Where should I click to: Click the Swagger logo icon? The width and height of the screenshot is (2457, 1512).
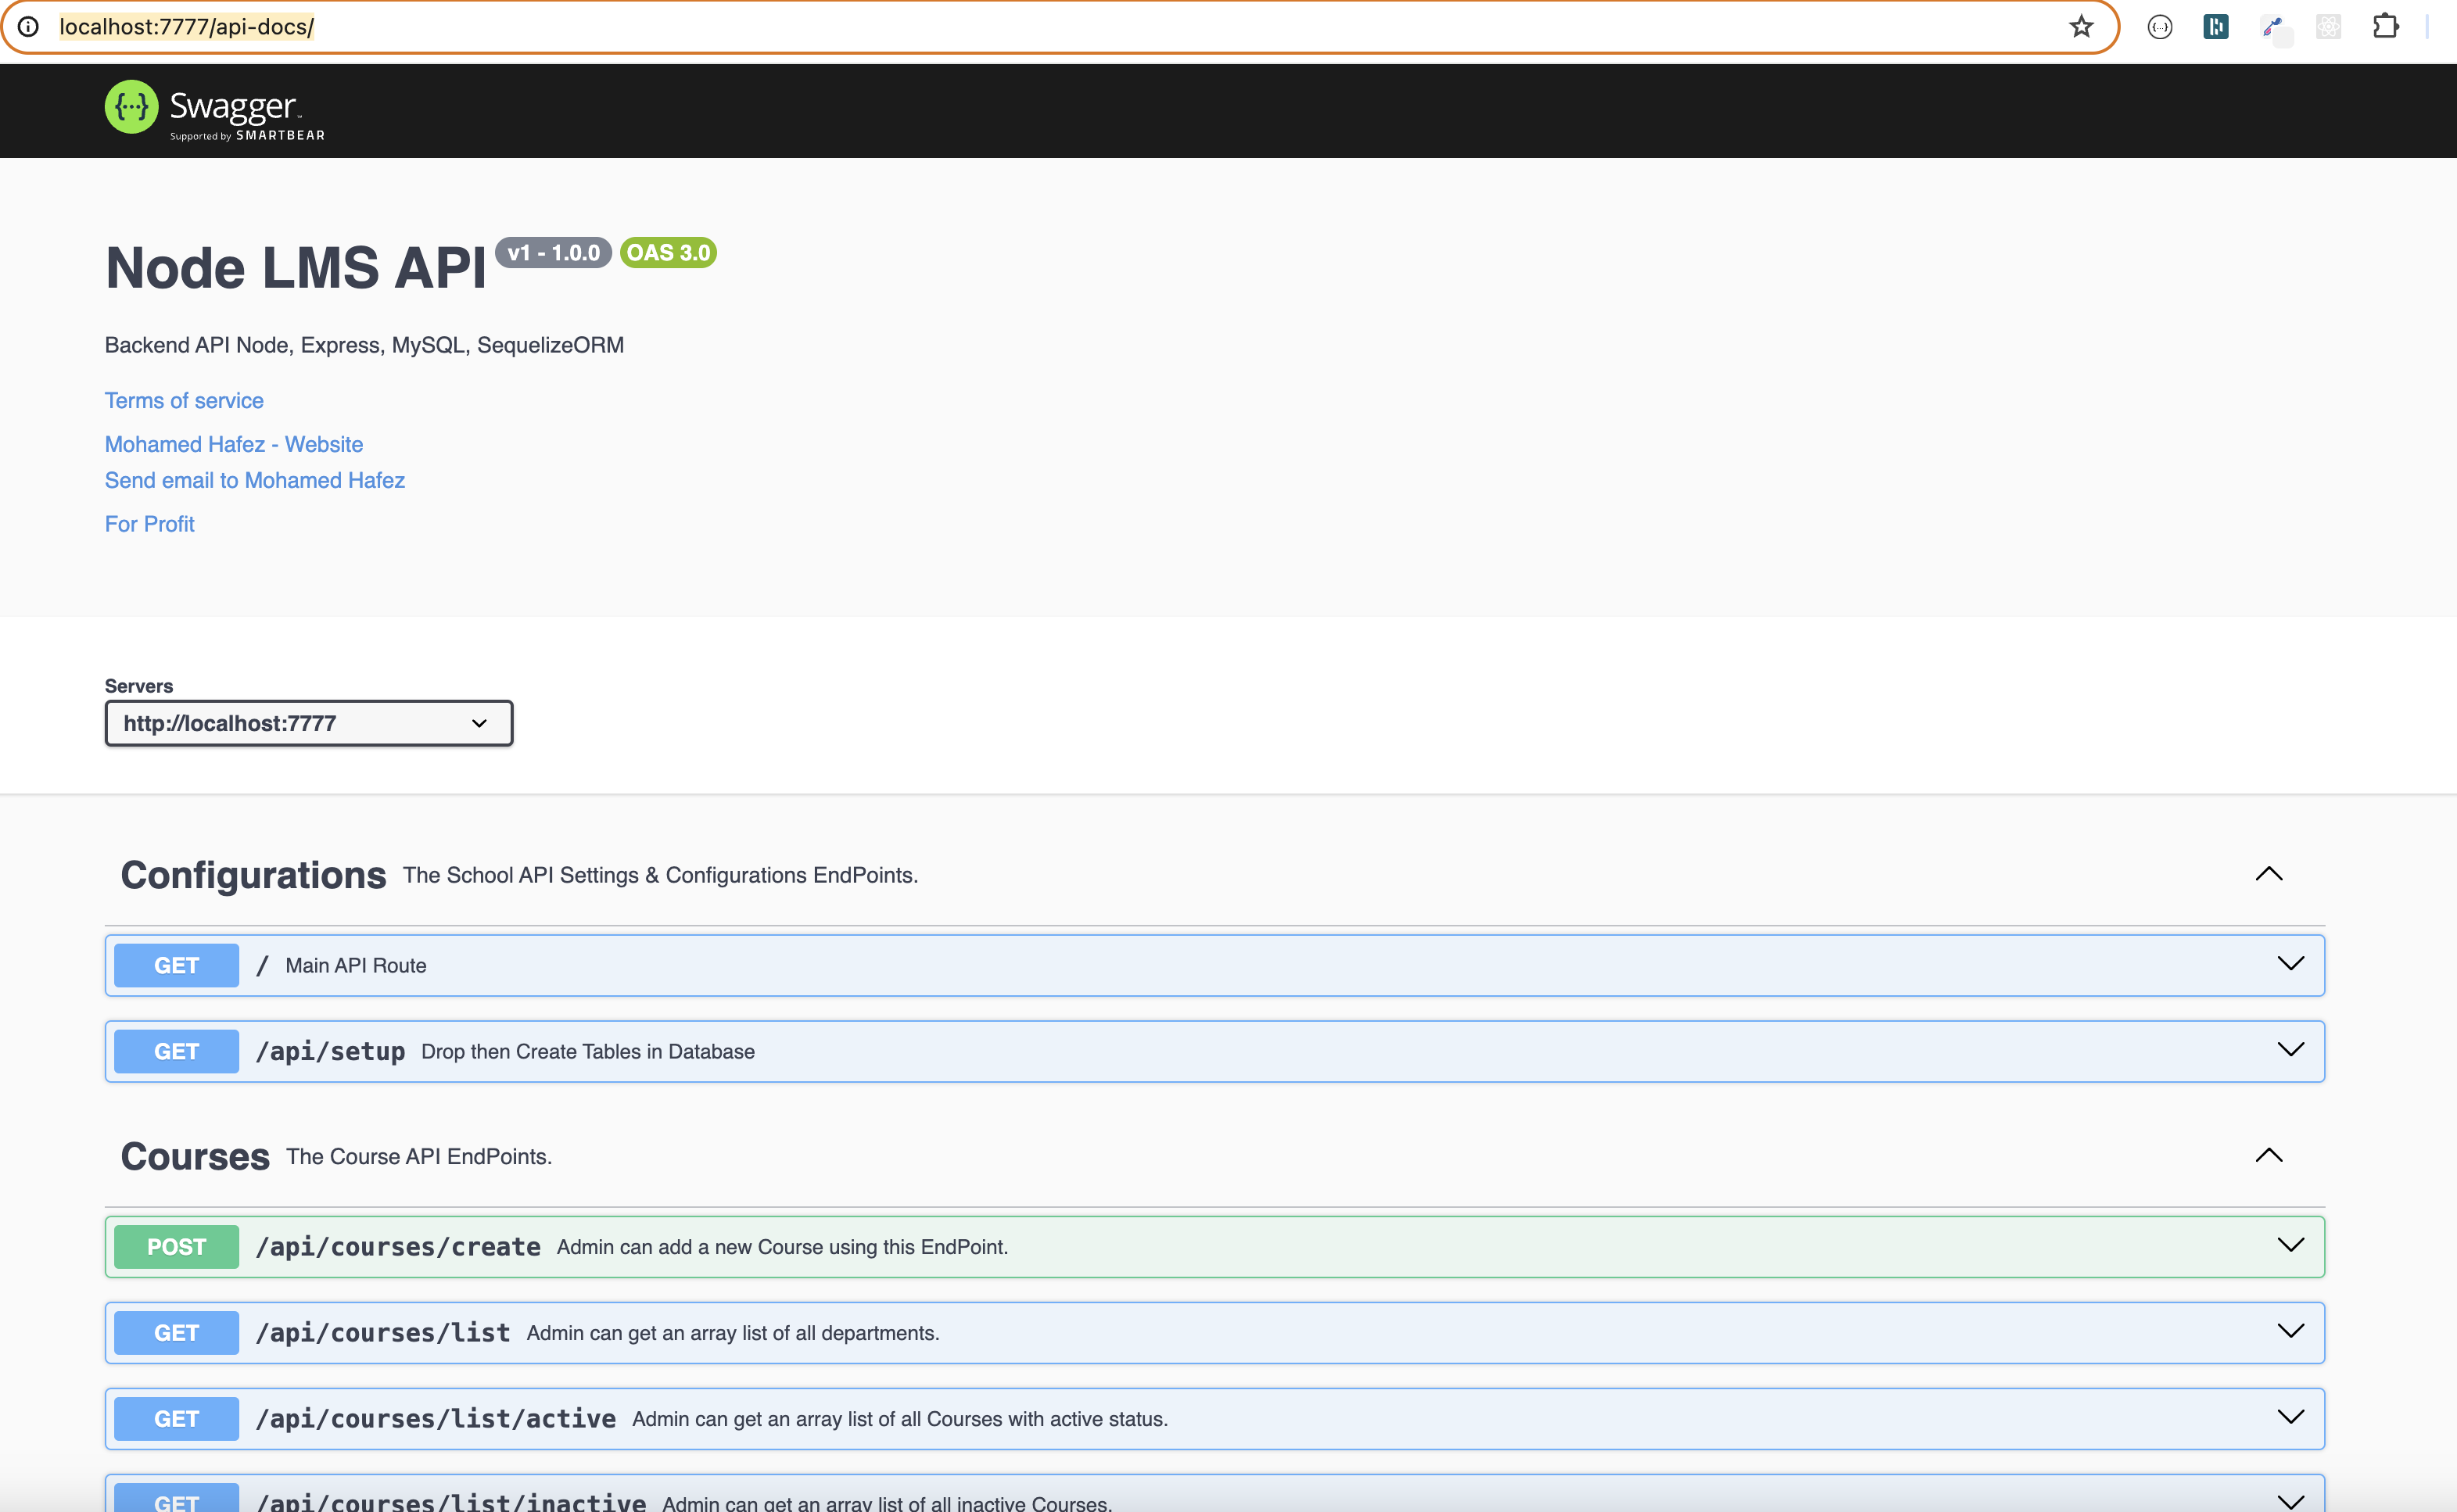pyautogui.click(x=131, y=107)
